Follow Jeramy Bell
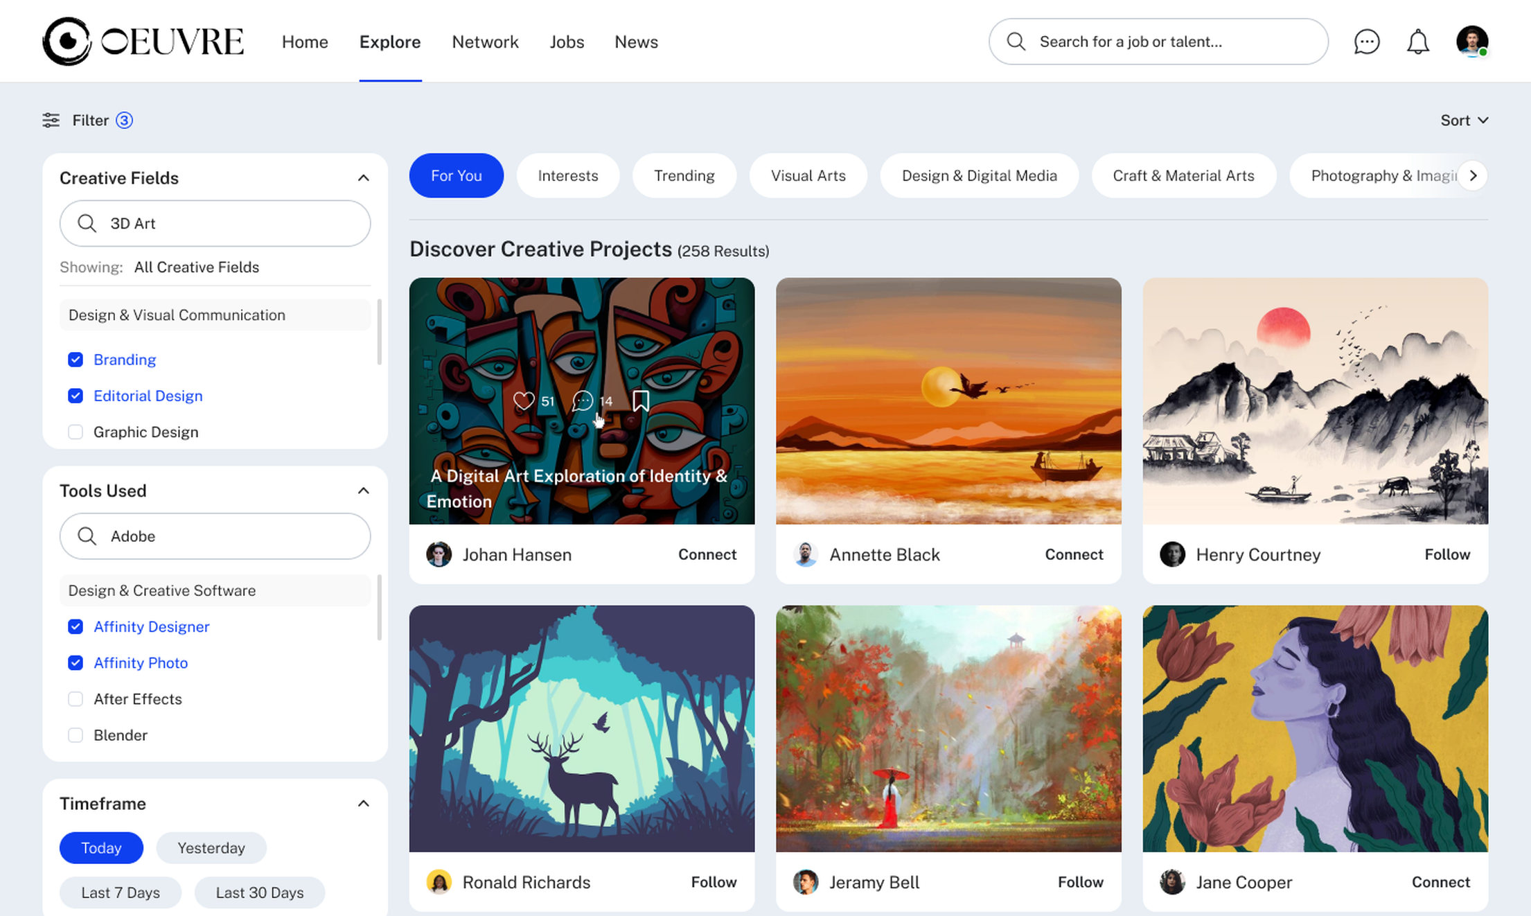This screenshot has width=1531, height=916. [1080, 882]
